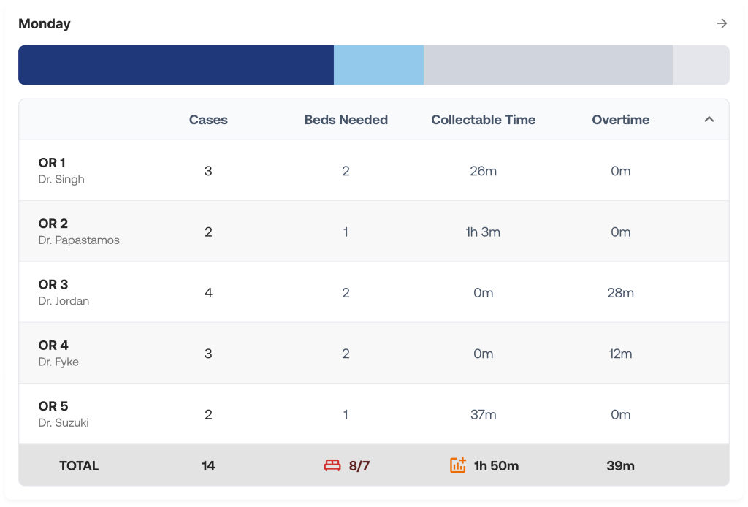The image size is (748, 507).
Task: Select the OR 3 row label
Action: tap(53, 285)
